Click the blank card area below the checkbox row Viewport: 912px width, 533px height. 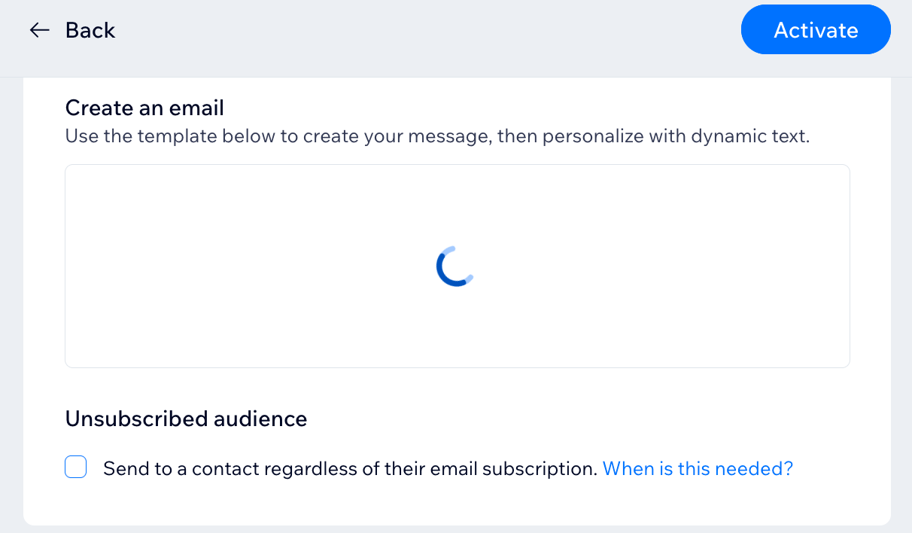451,504
